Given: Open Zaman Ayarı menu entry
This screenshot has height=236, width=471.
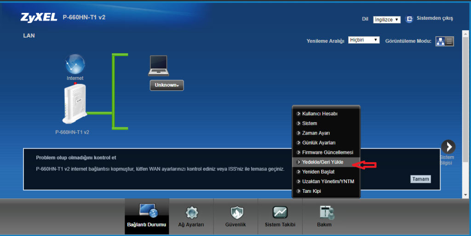Looking at the screenshot, I should pyautogui.click(x=326, y=133).
